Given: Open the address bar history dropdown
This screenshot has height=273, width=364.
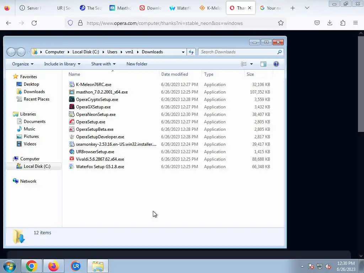Looking at the screenshot, I should click(x=183, y=52).
